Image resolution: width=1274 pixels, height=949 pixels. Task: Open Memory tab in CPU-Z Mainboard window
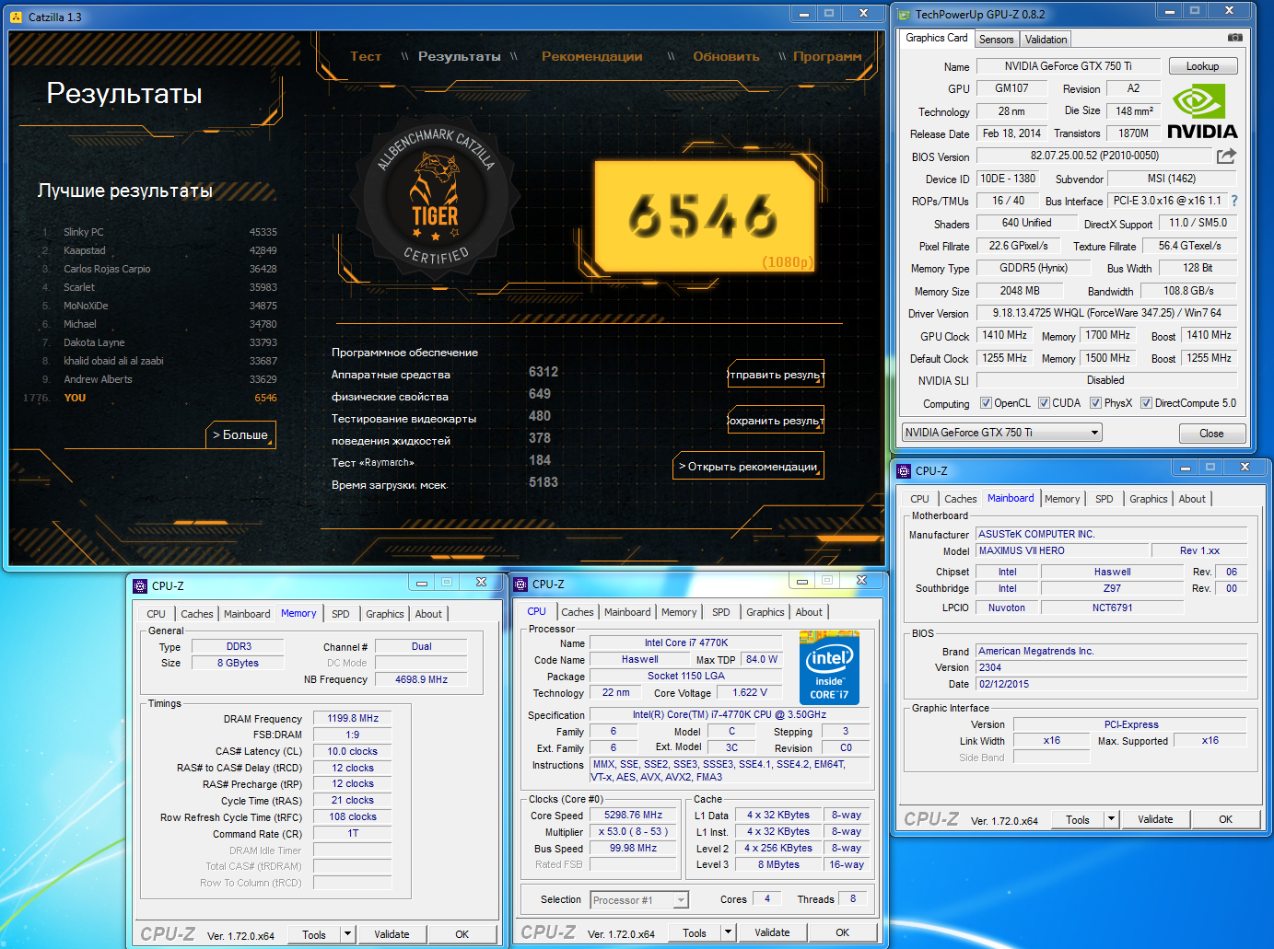tap(1062, 499)
